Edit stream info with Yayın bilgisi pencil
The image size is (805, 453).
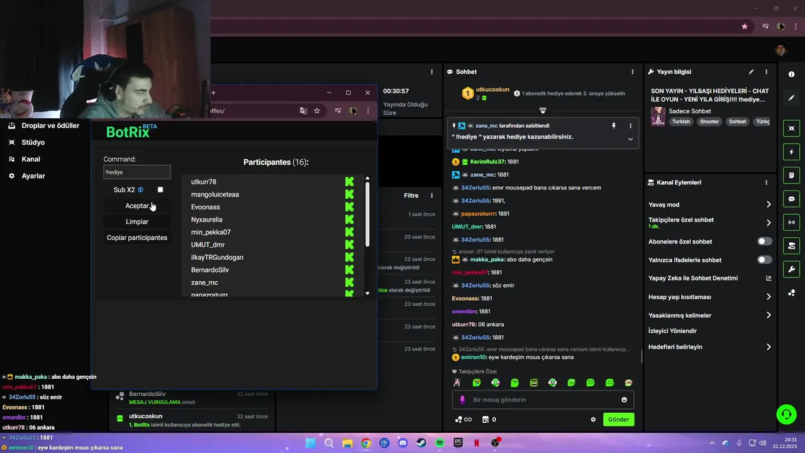tap(751, 72)
